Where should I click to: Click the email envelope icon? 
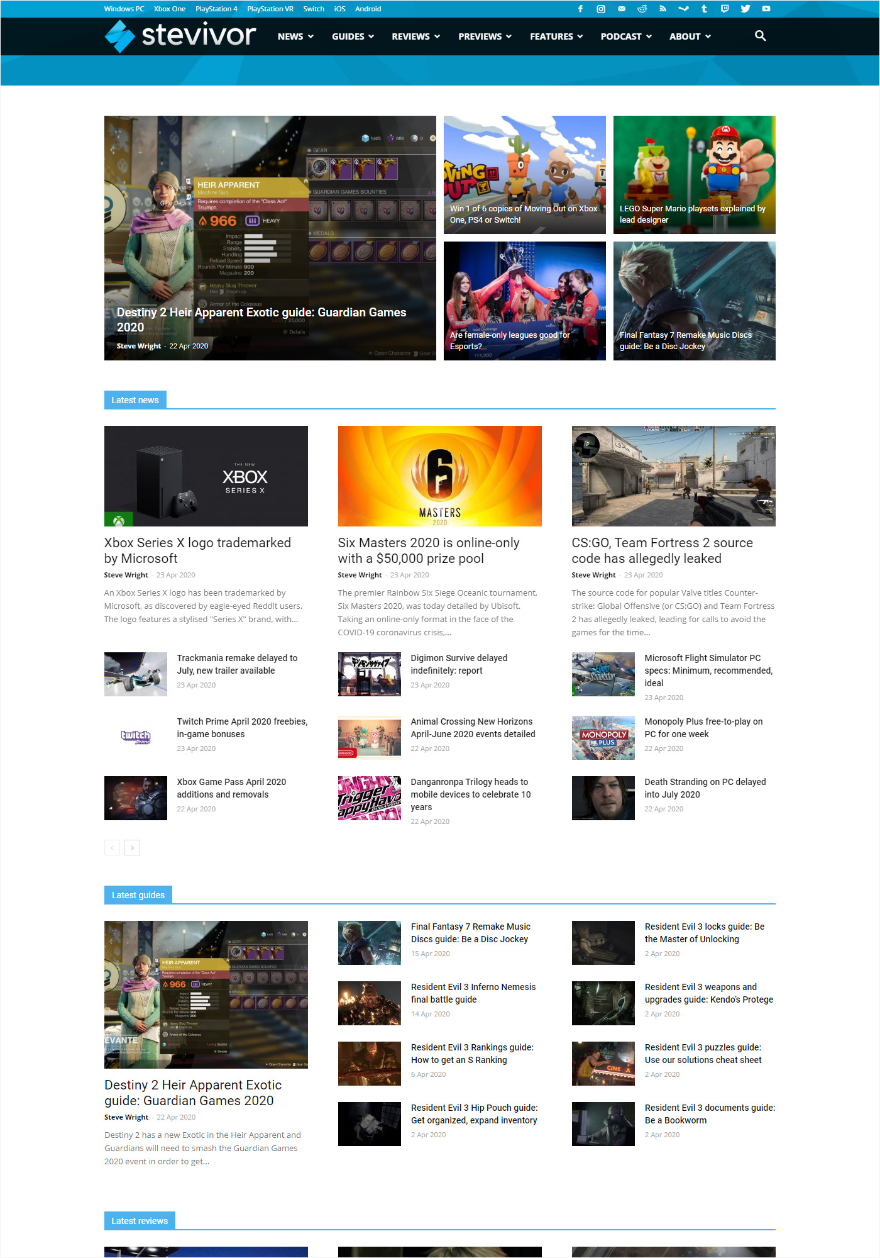[x=622, y=9]
